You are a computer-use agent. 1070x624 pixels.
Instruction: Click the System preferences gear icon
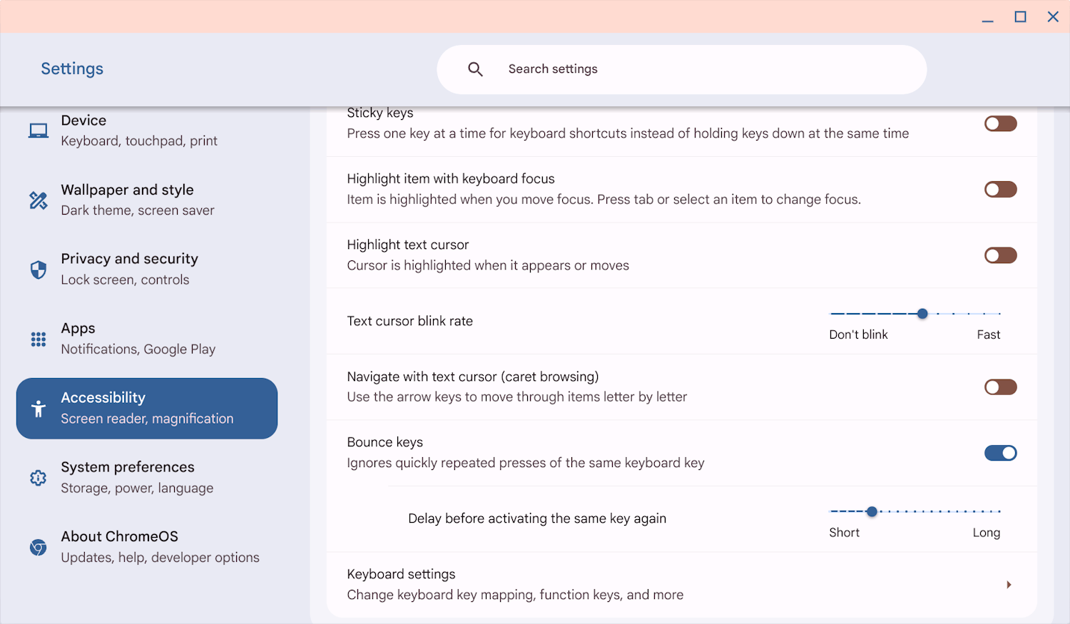37,477
